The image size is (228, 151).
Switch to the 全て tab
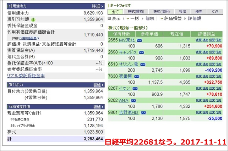[115, 12]
